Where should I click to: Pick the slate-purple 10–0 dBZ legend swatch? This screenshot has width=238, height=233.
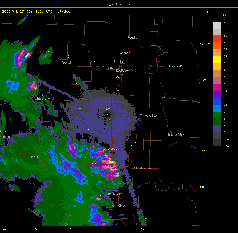pyautogui.click(x=217, y=129)
